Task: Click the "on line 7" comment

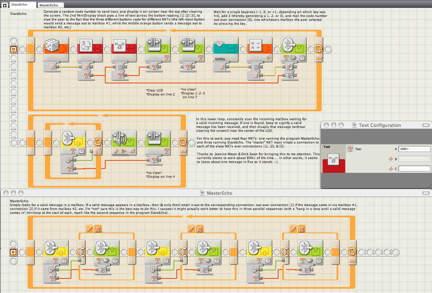Action: [x=190, y=97]
